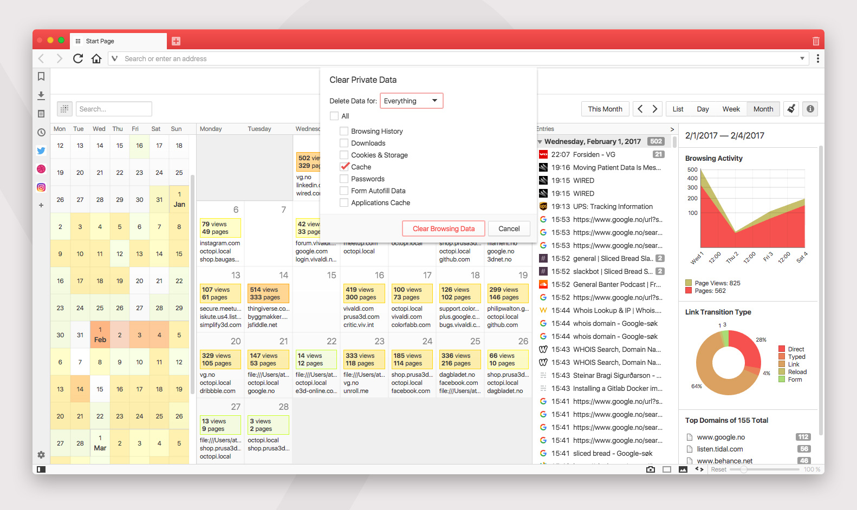Click the clear history broom icon
Screen dimensions: 857x510
791,109
